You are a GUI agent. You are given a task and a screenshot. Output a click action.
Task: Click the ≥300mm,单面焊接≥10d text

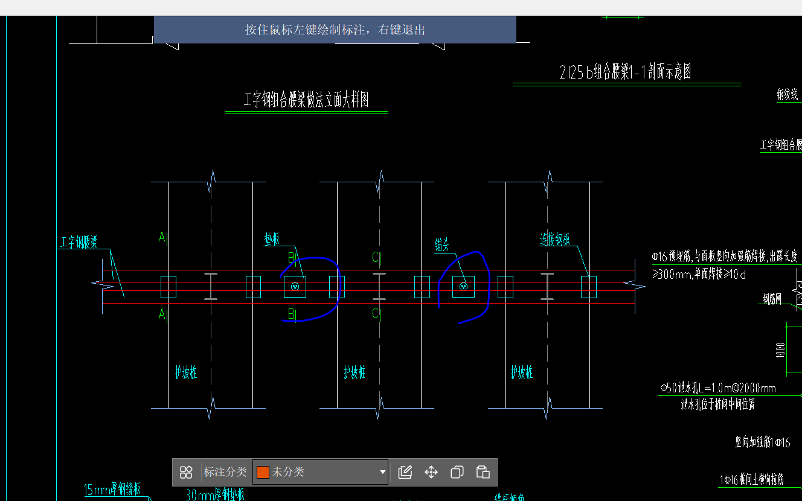pos(699,275)
